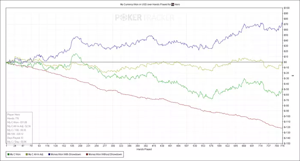Select the My C Won legend label
Screen dimensions: 300x161
(15, 154)
